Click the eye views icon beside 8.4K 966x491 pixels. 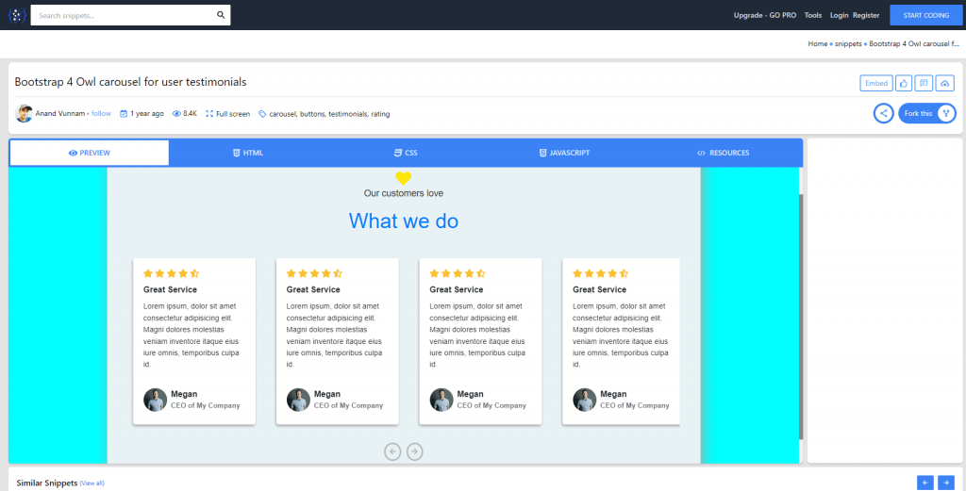tap(176, 114)
